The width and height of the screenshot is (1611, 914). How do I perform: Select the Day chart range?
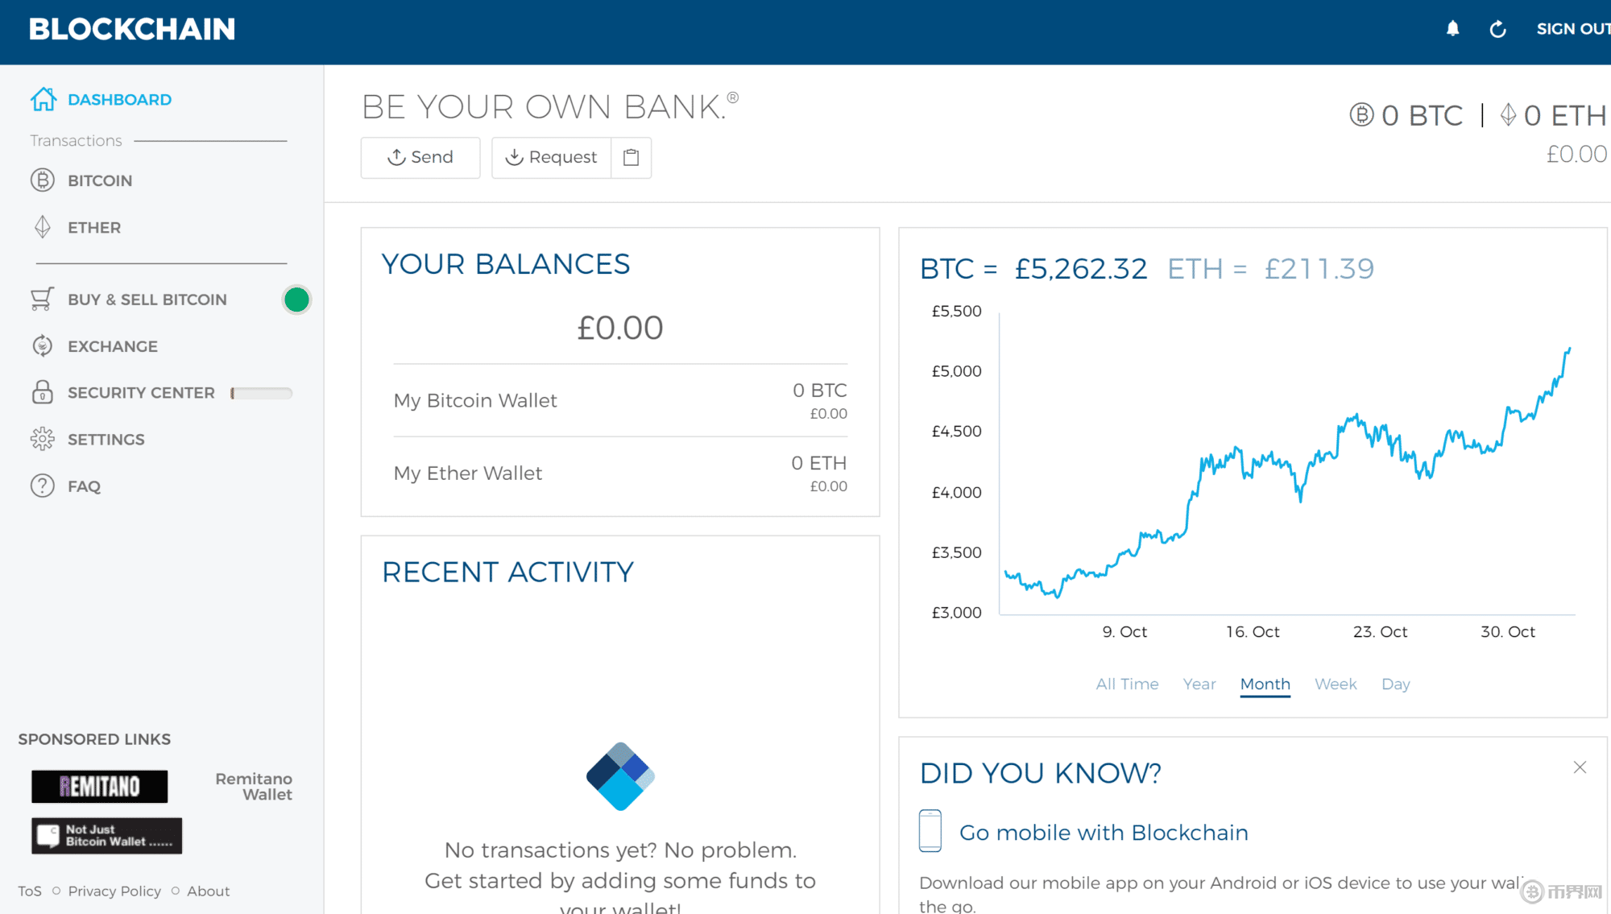1395,684
